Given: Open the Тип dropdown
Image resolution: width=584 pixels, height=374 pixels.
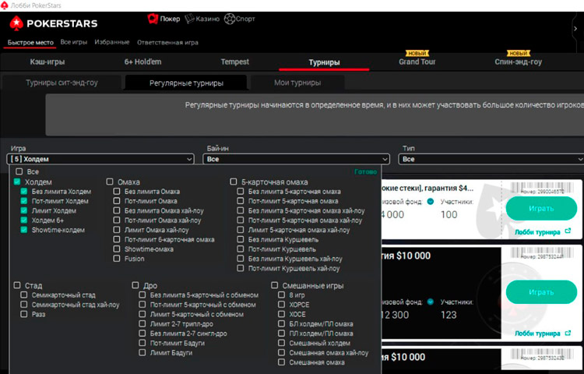Looking at the screenshot, I should tap(491, 159).
